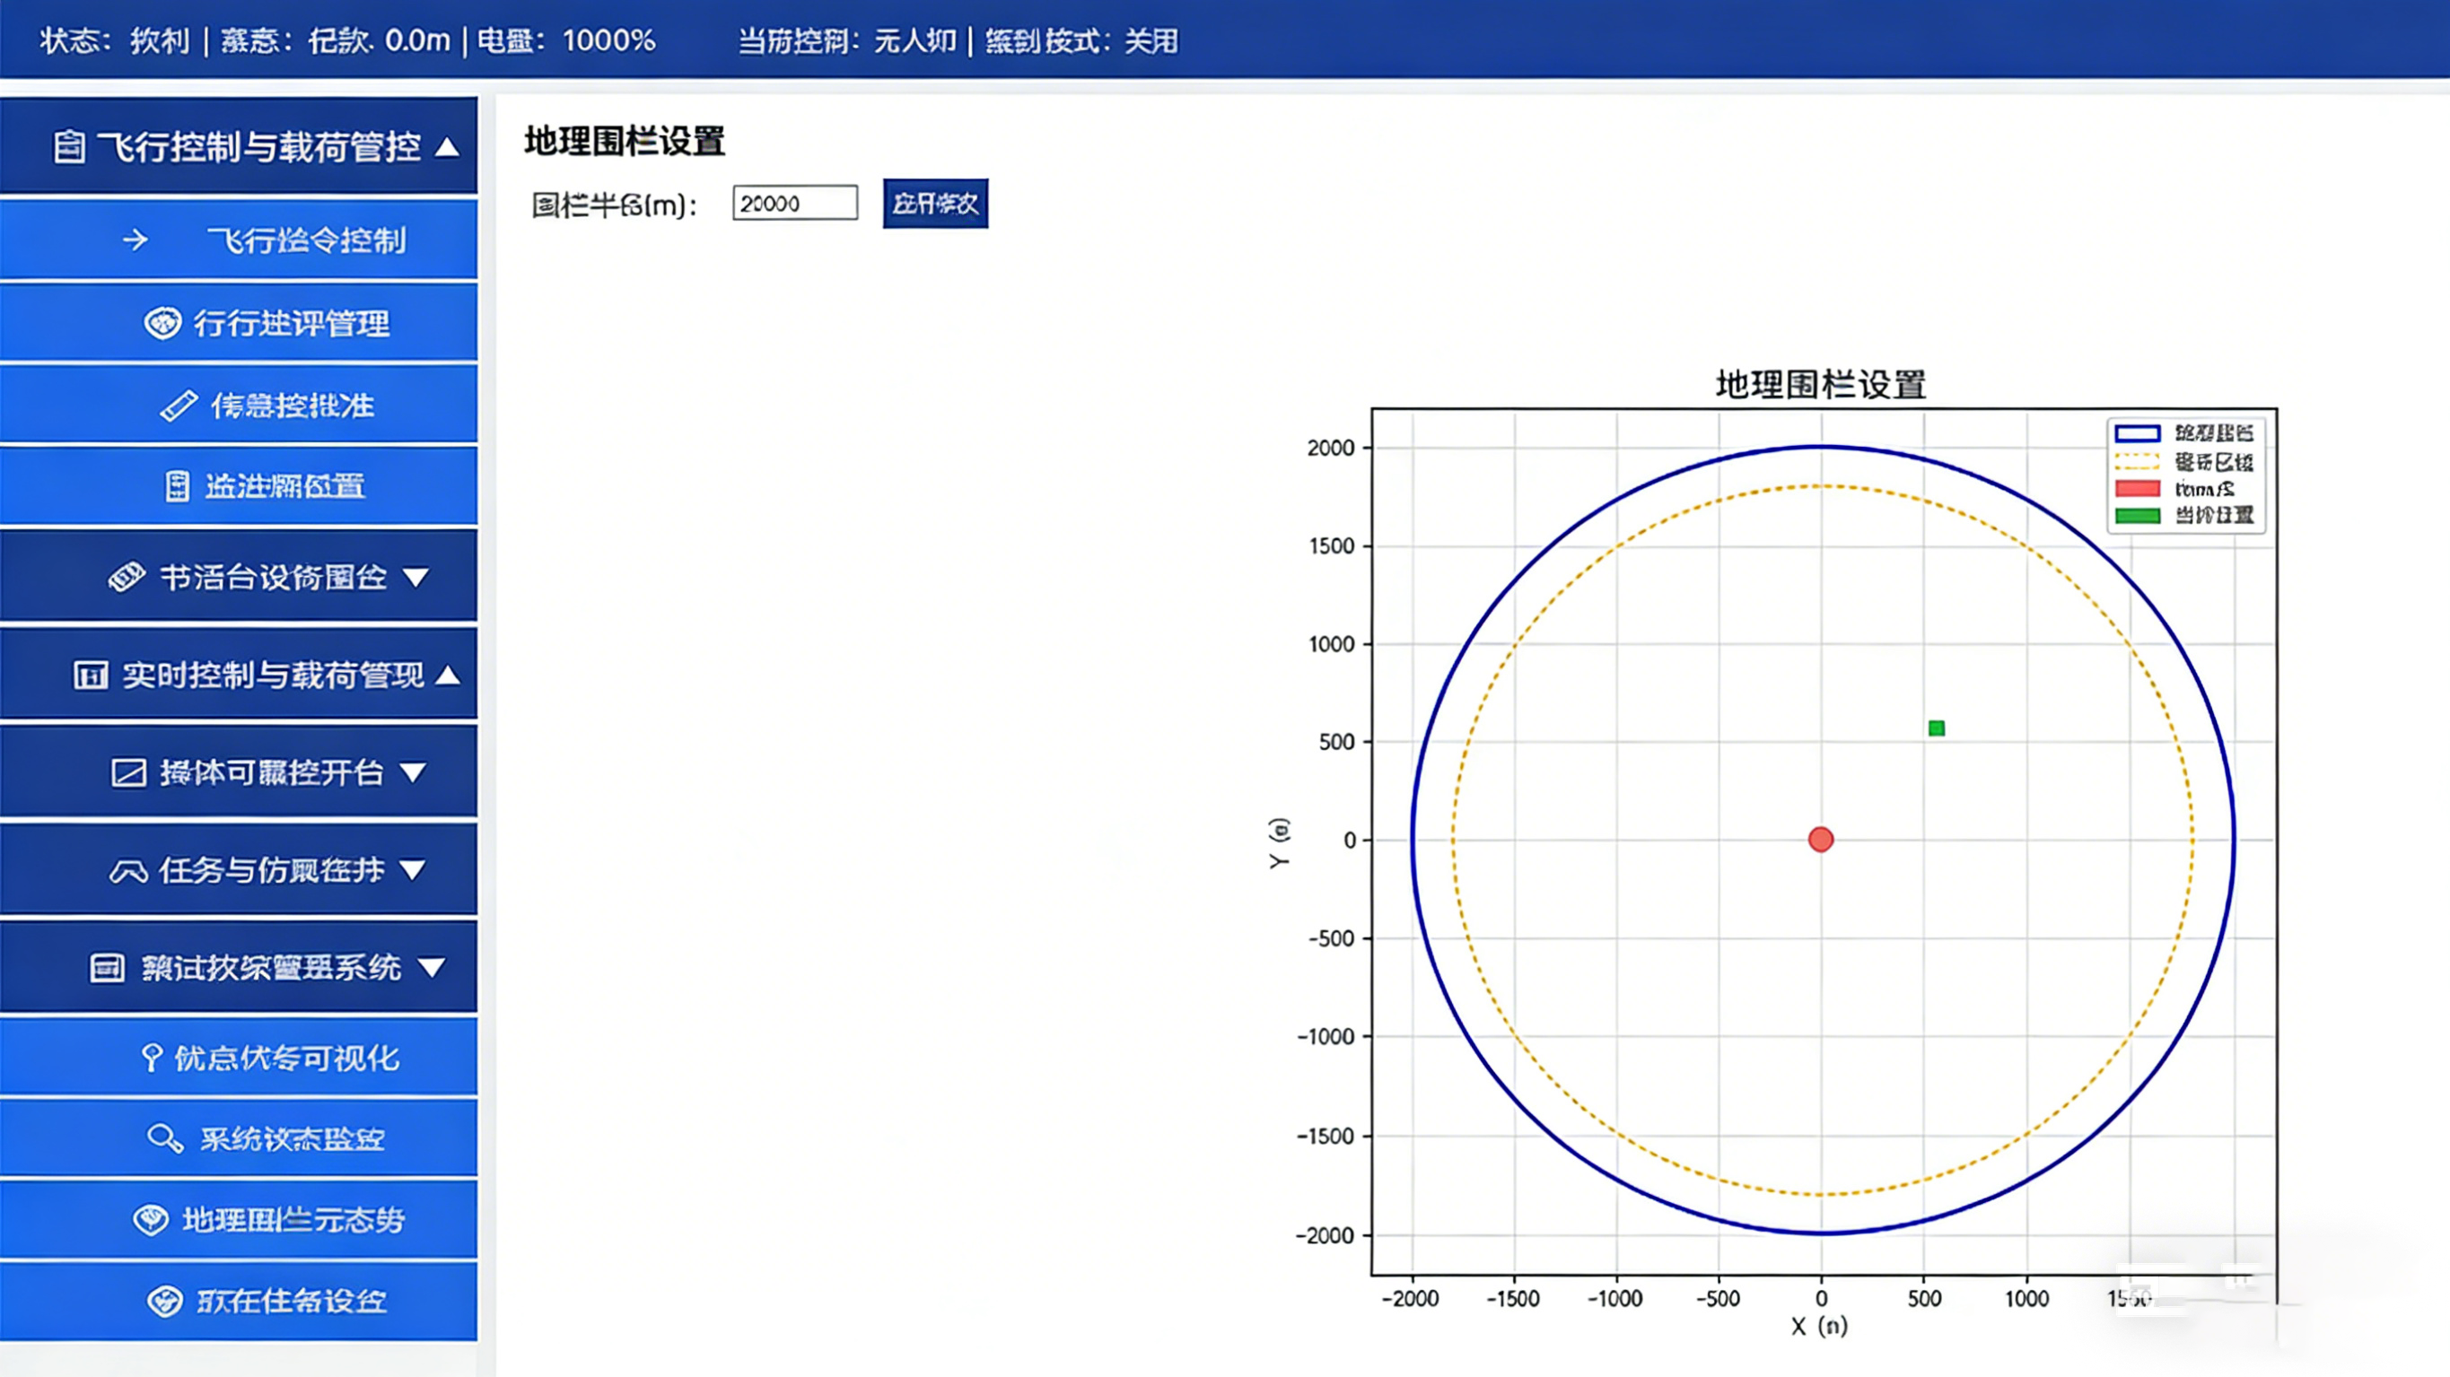Click the red home point marker on the plot
The image size is (2450, 1377).
coord(1819,840)
